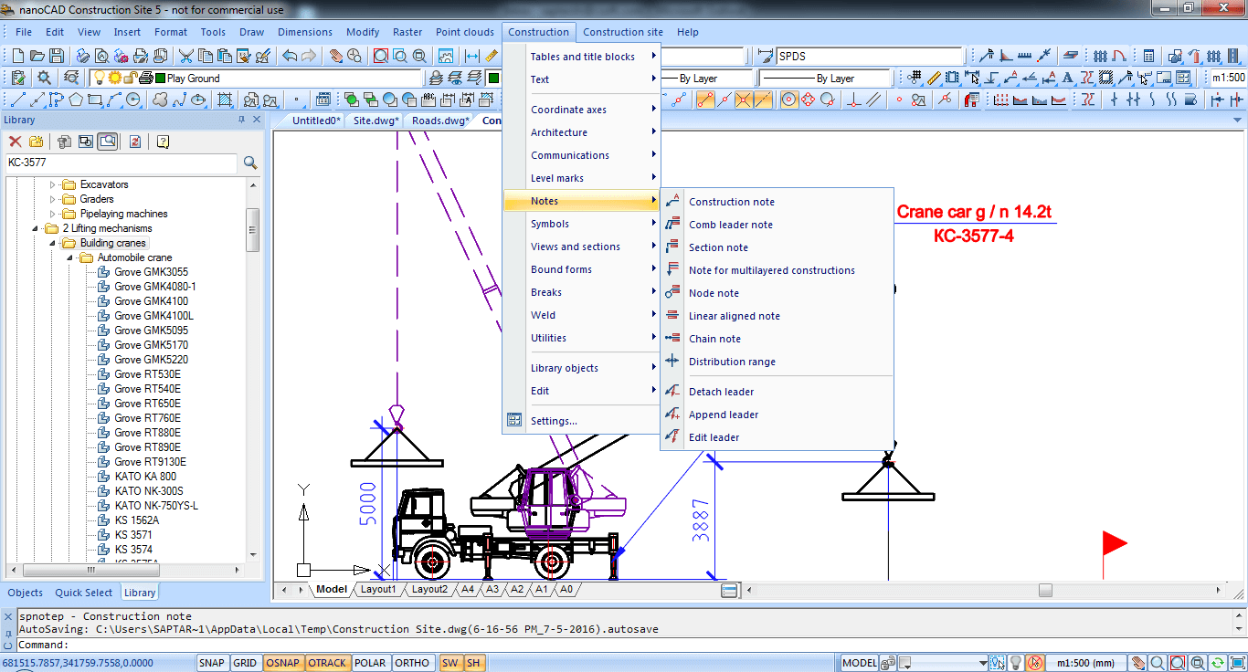Choose Comb leader note from submenu

731,225
